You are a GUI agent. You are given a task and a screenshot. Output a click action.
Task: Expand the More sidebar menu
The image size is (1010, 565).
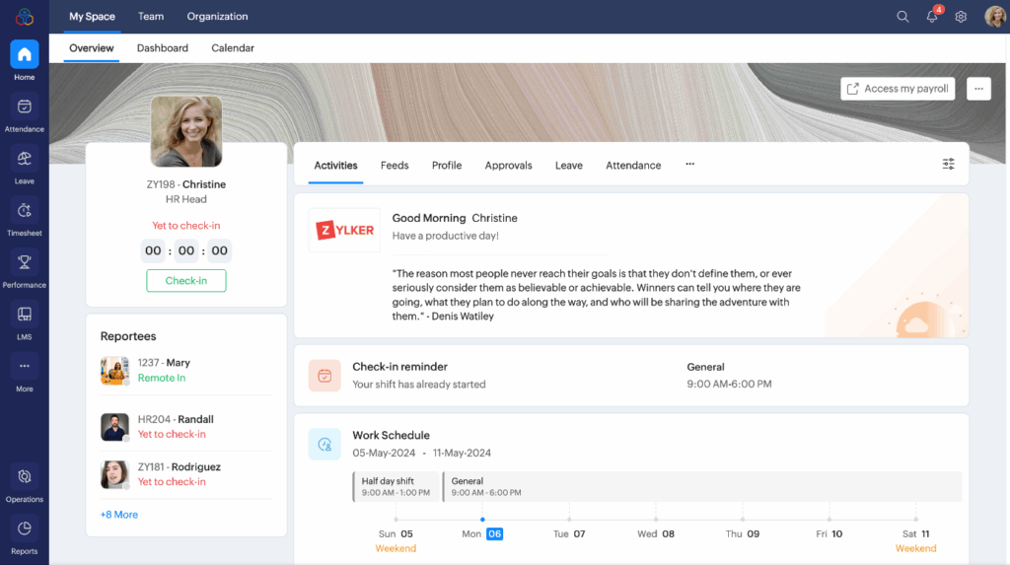[x=25, y=366]
